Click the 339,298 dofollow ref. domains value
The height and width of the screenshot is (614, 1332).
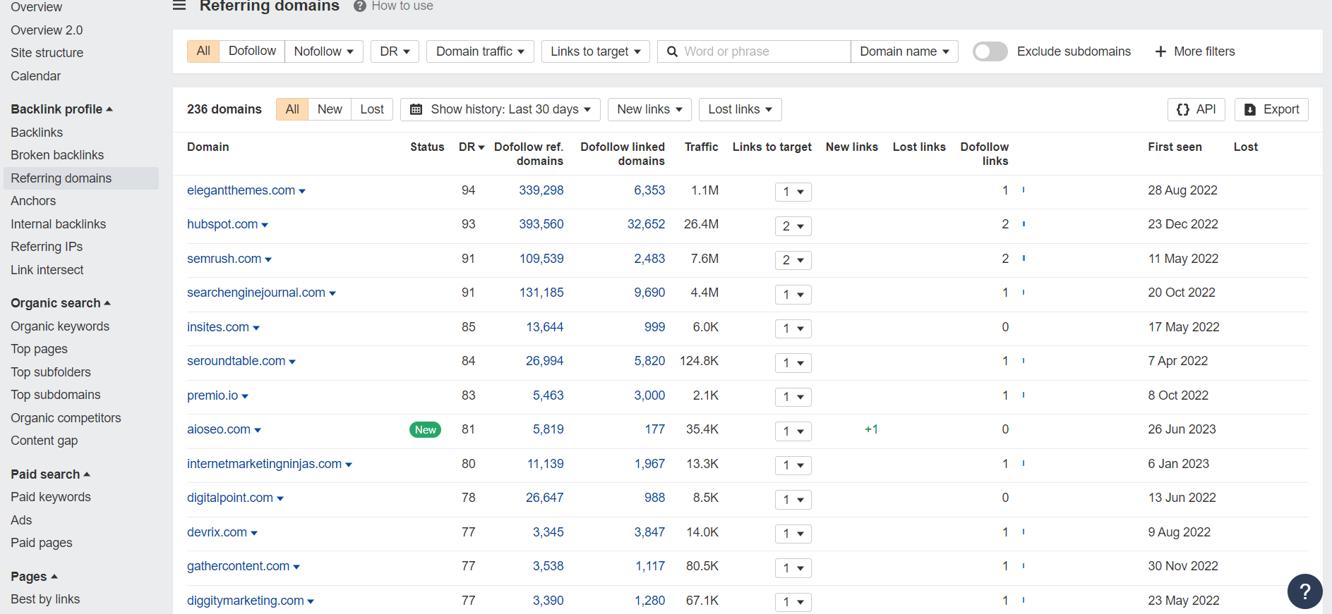[x=541, y=190]
